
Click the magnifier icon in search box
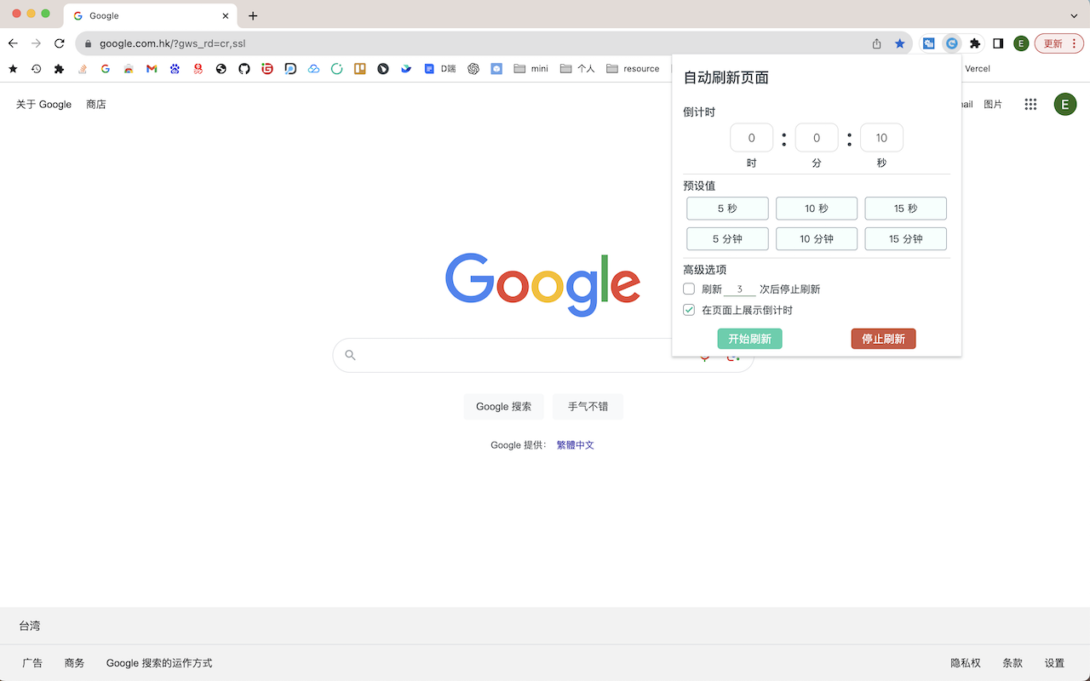click(350, 355)
